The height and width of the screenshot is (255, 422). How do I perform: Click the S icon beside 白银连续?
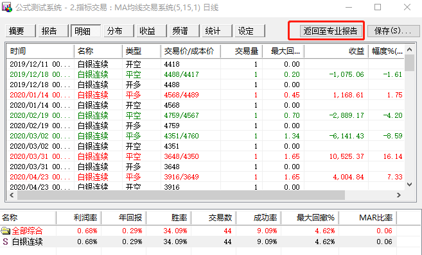click(5, 242)
